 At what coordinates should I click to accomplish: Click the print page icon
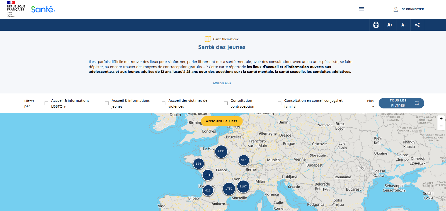(376, 25)
